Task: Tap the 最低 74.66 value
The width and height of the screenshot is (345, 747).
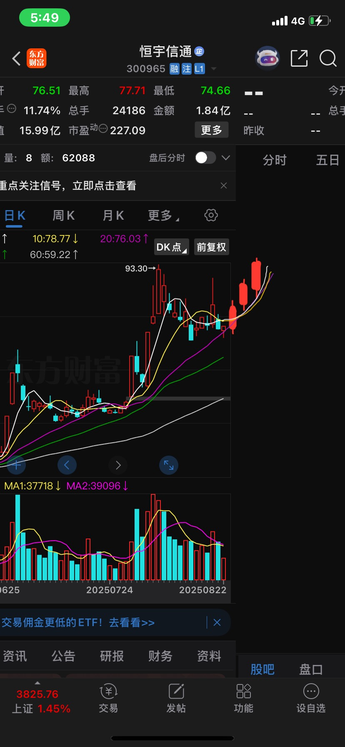Action: (215, 90)
